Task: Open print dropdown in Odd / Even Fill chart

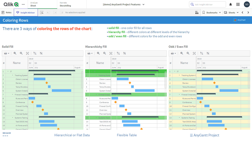Action: [x=174, y=53]
